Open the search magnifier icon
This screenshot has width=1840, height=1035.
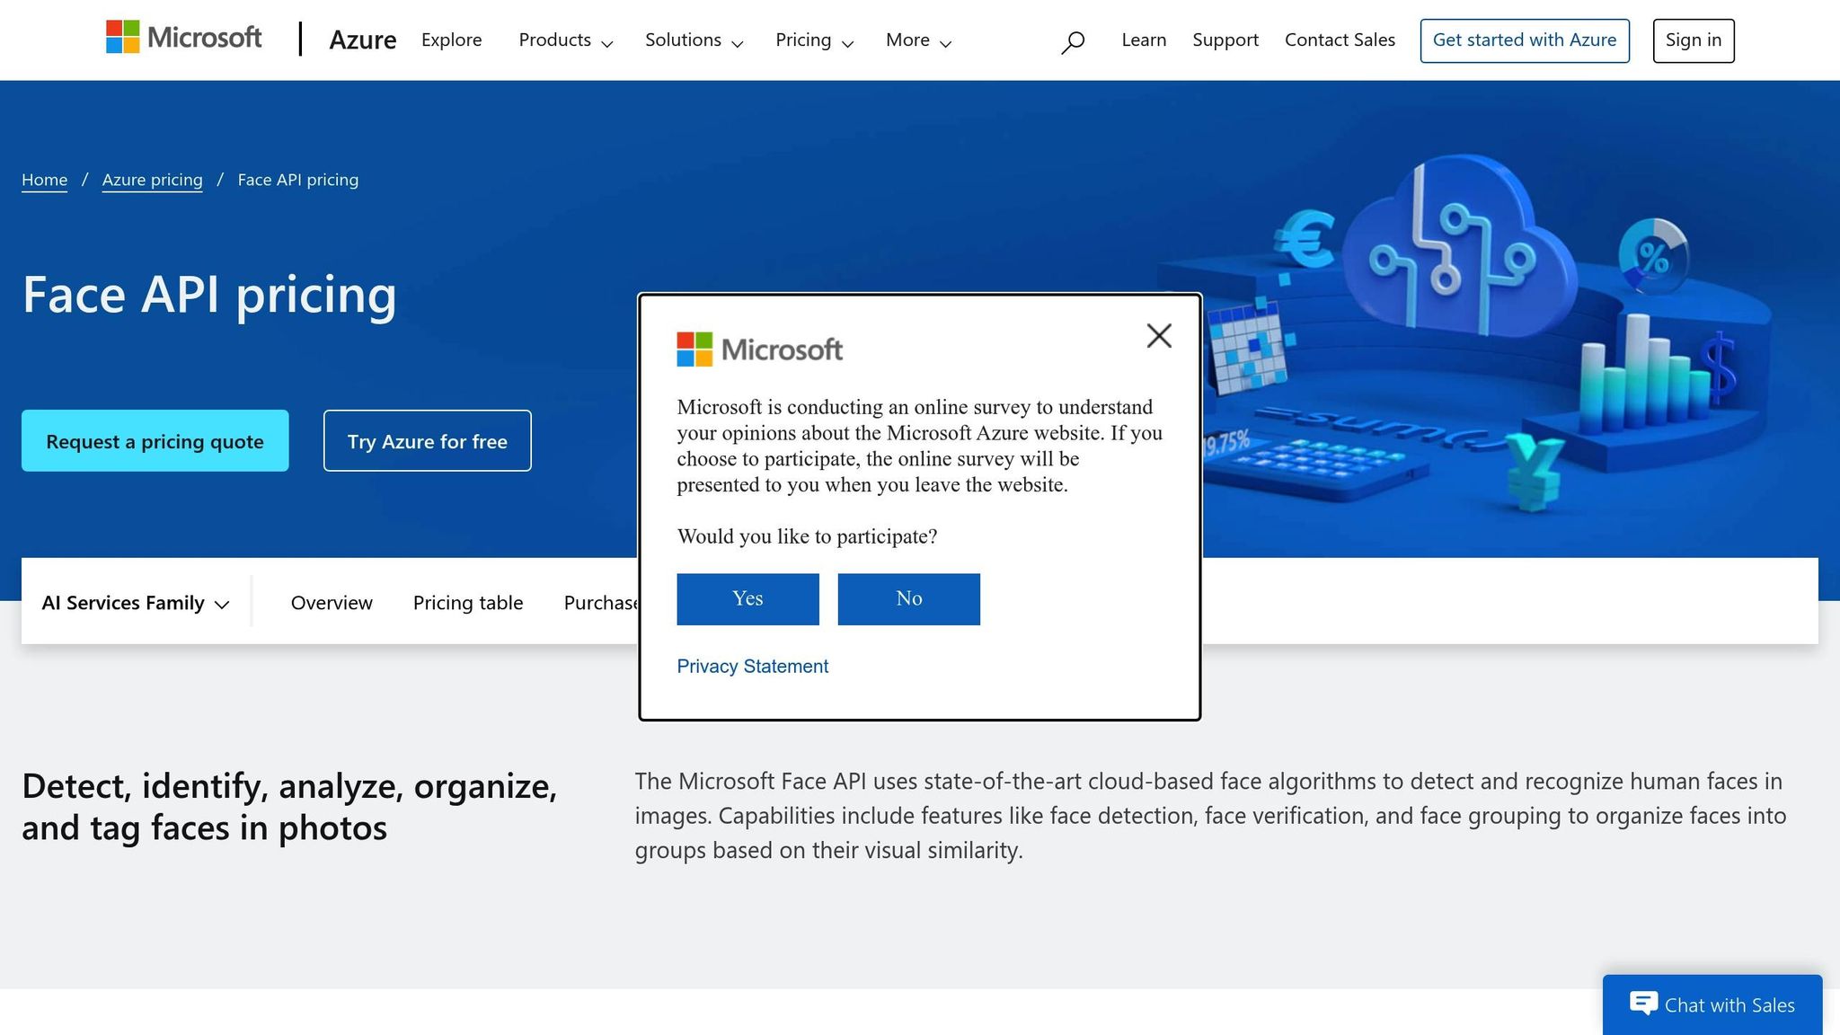1072,42
